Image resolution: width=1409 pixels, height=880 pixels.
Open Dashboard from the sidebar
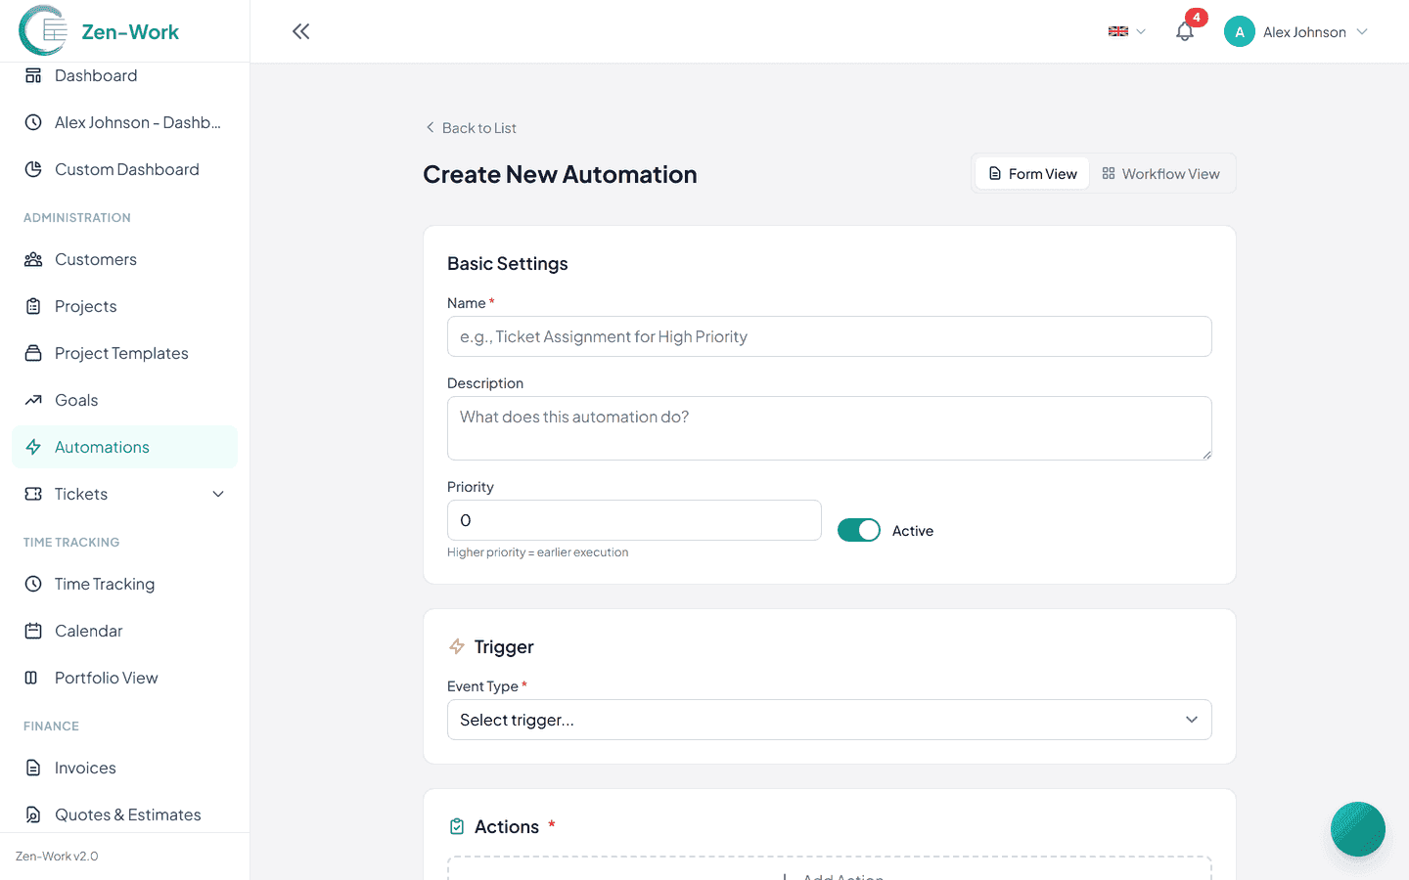click(x=124, y=75)
